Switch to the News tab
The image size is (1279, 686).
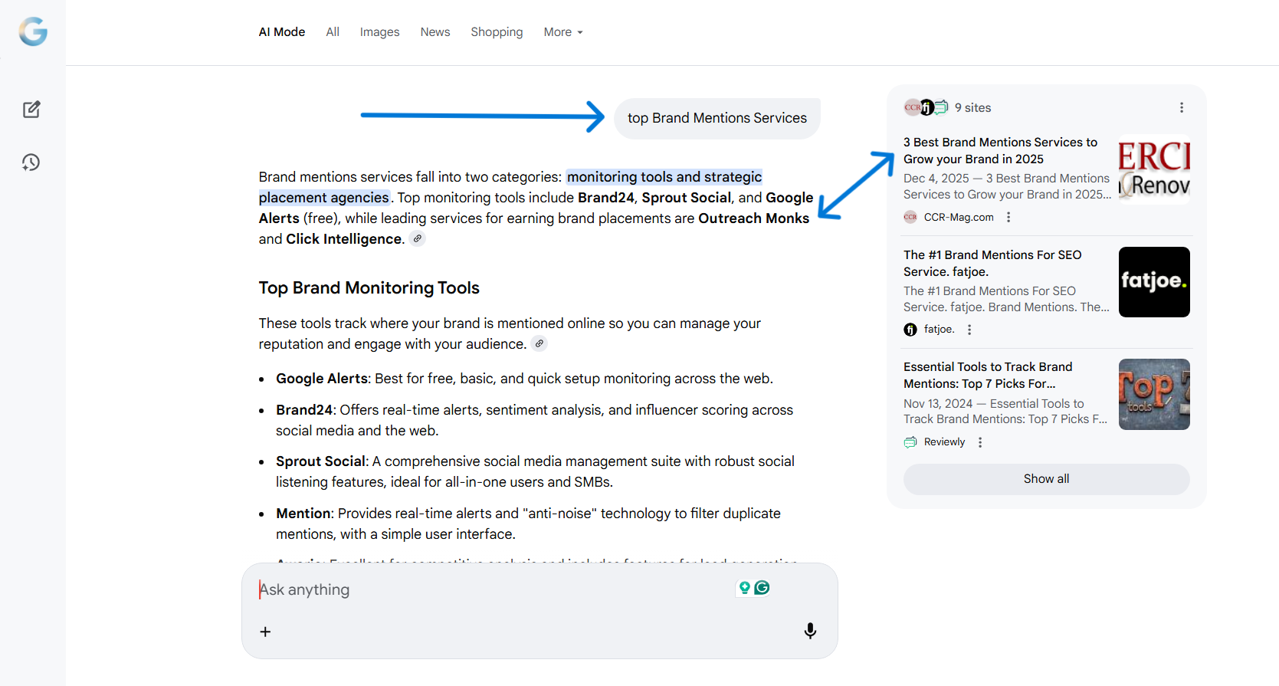click(x=435, y=32)
